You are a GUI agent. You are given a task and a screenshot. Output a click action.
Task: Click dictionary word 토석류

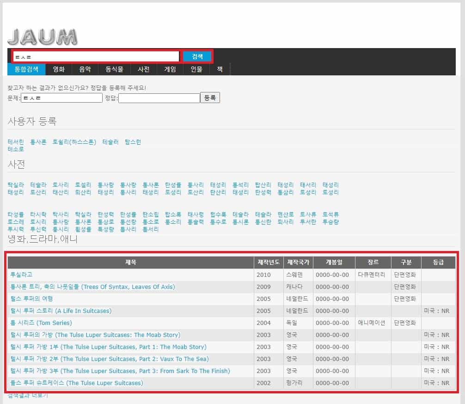(330, 214)
